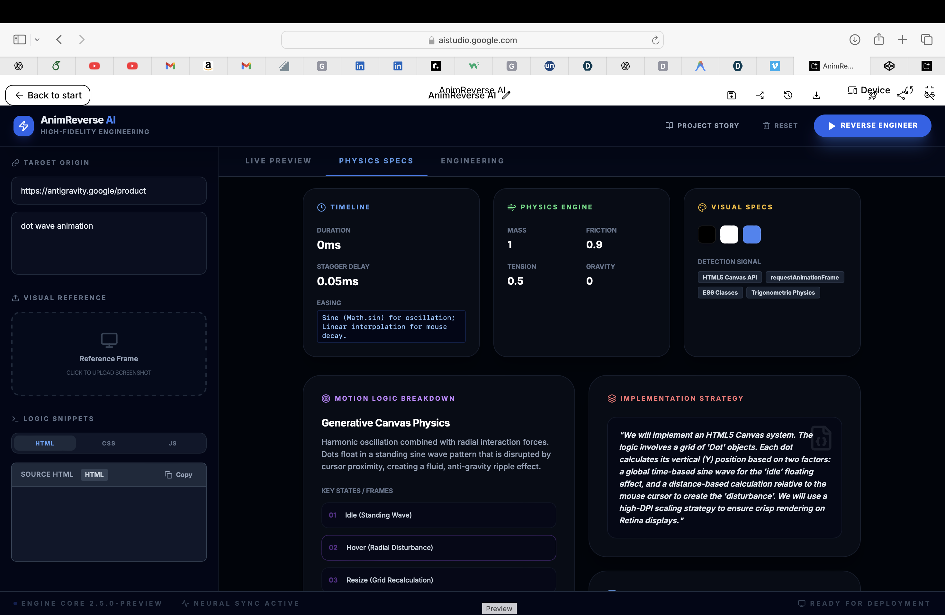This screenshot has width=945, height=615.
Task: Switch the snippet toggle to JS
Action: point(172,443)
